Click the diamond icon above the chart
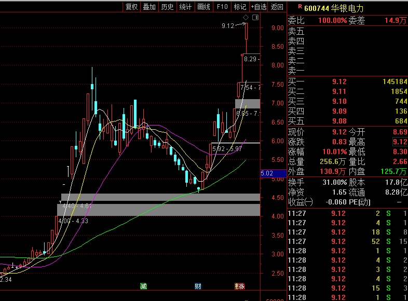This screenshot has height=301, width=408. (247, 17)
